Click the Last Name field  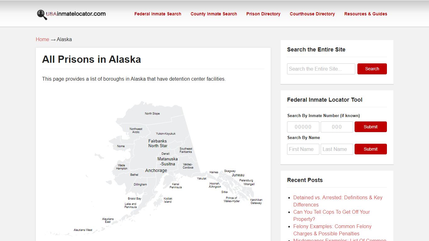point(337,149)
